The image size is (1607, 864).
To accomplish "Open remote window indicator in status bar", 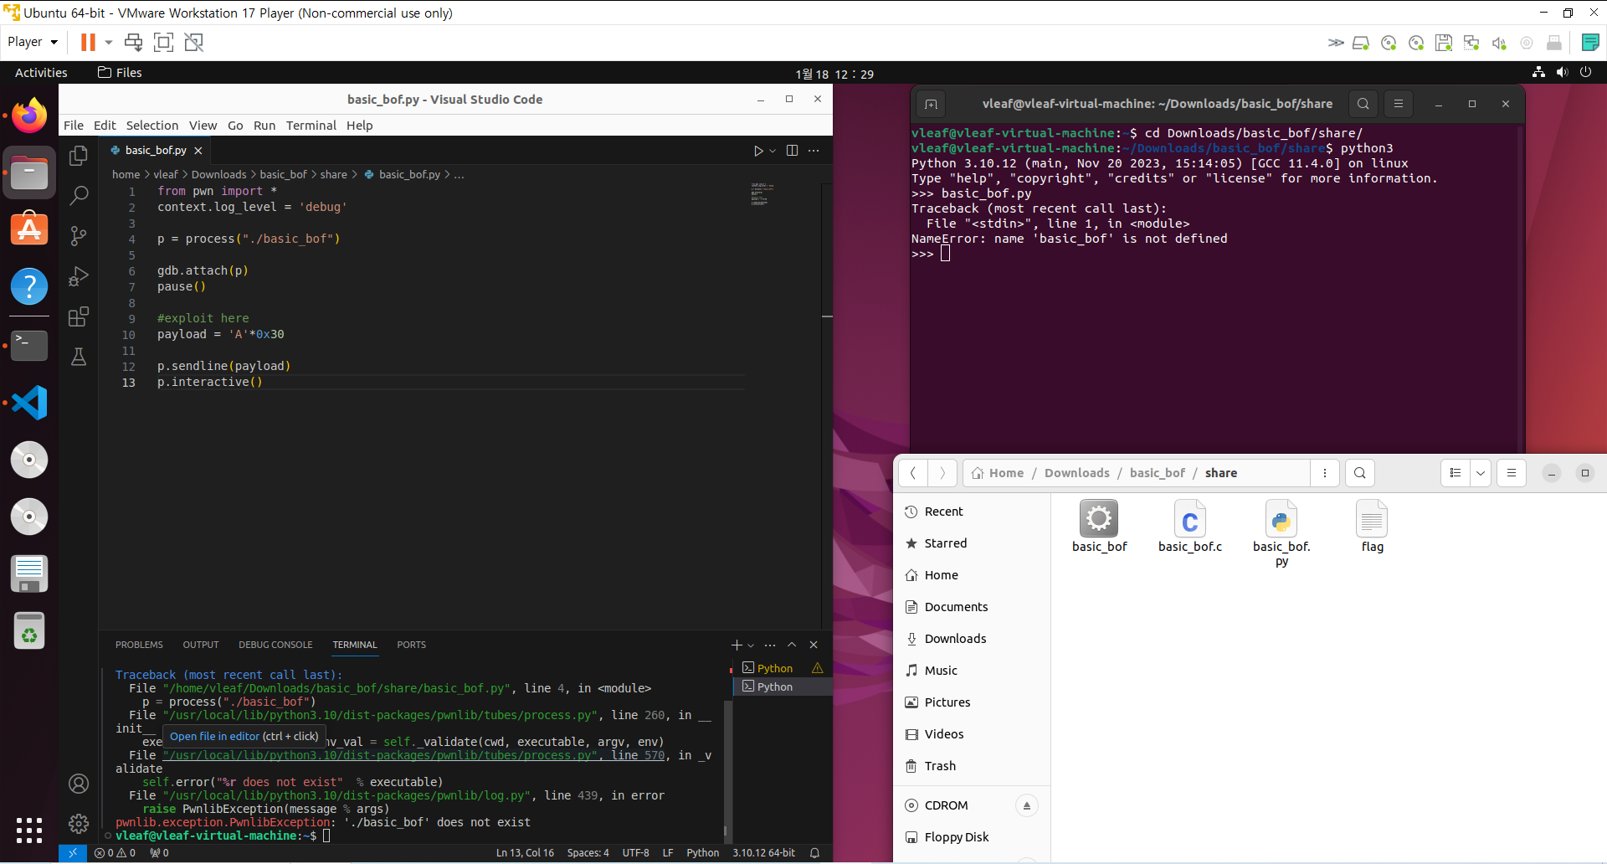I will (73, 853).
